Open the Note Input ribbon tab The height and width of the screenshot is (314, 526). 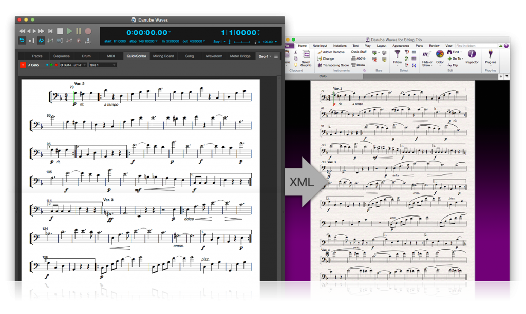coord(320,46)
